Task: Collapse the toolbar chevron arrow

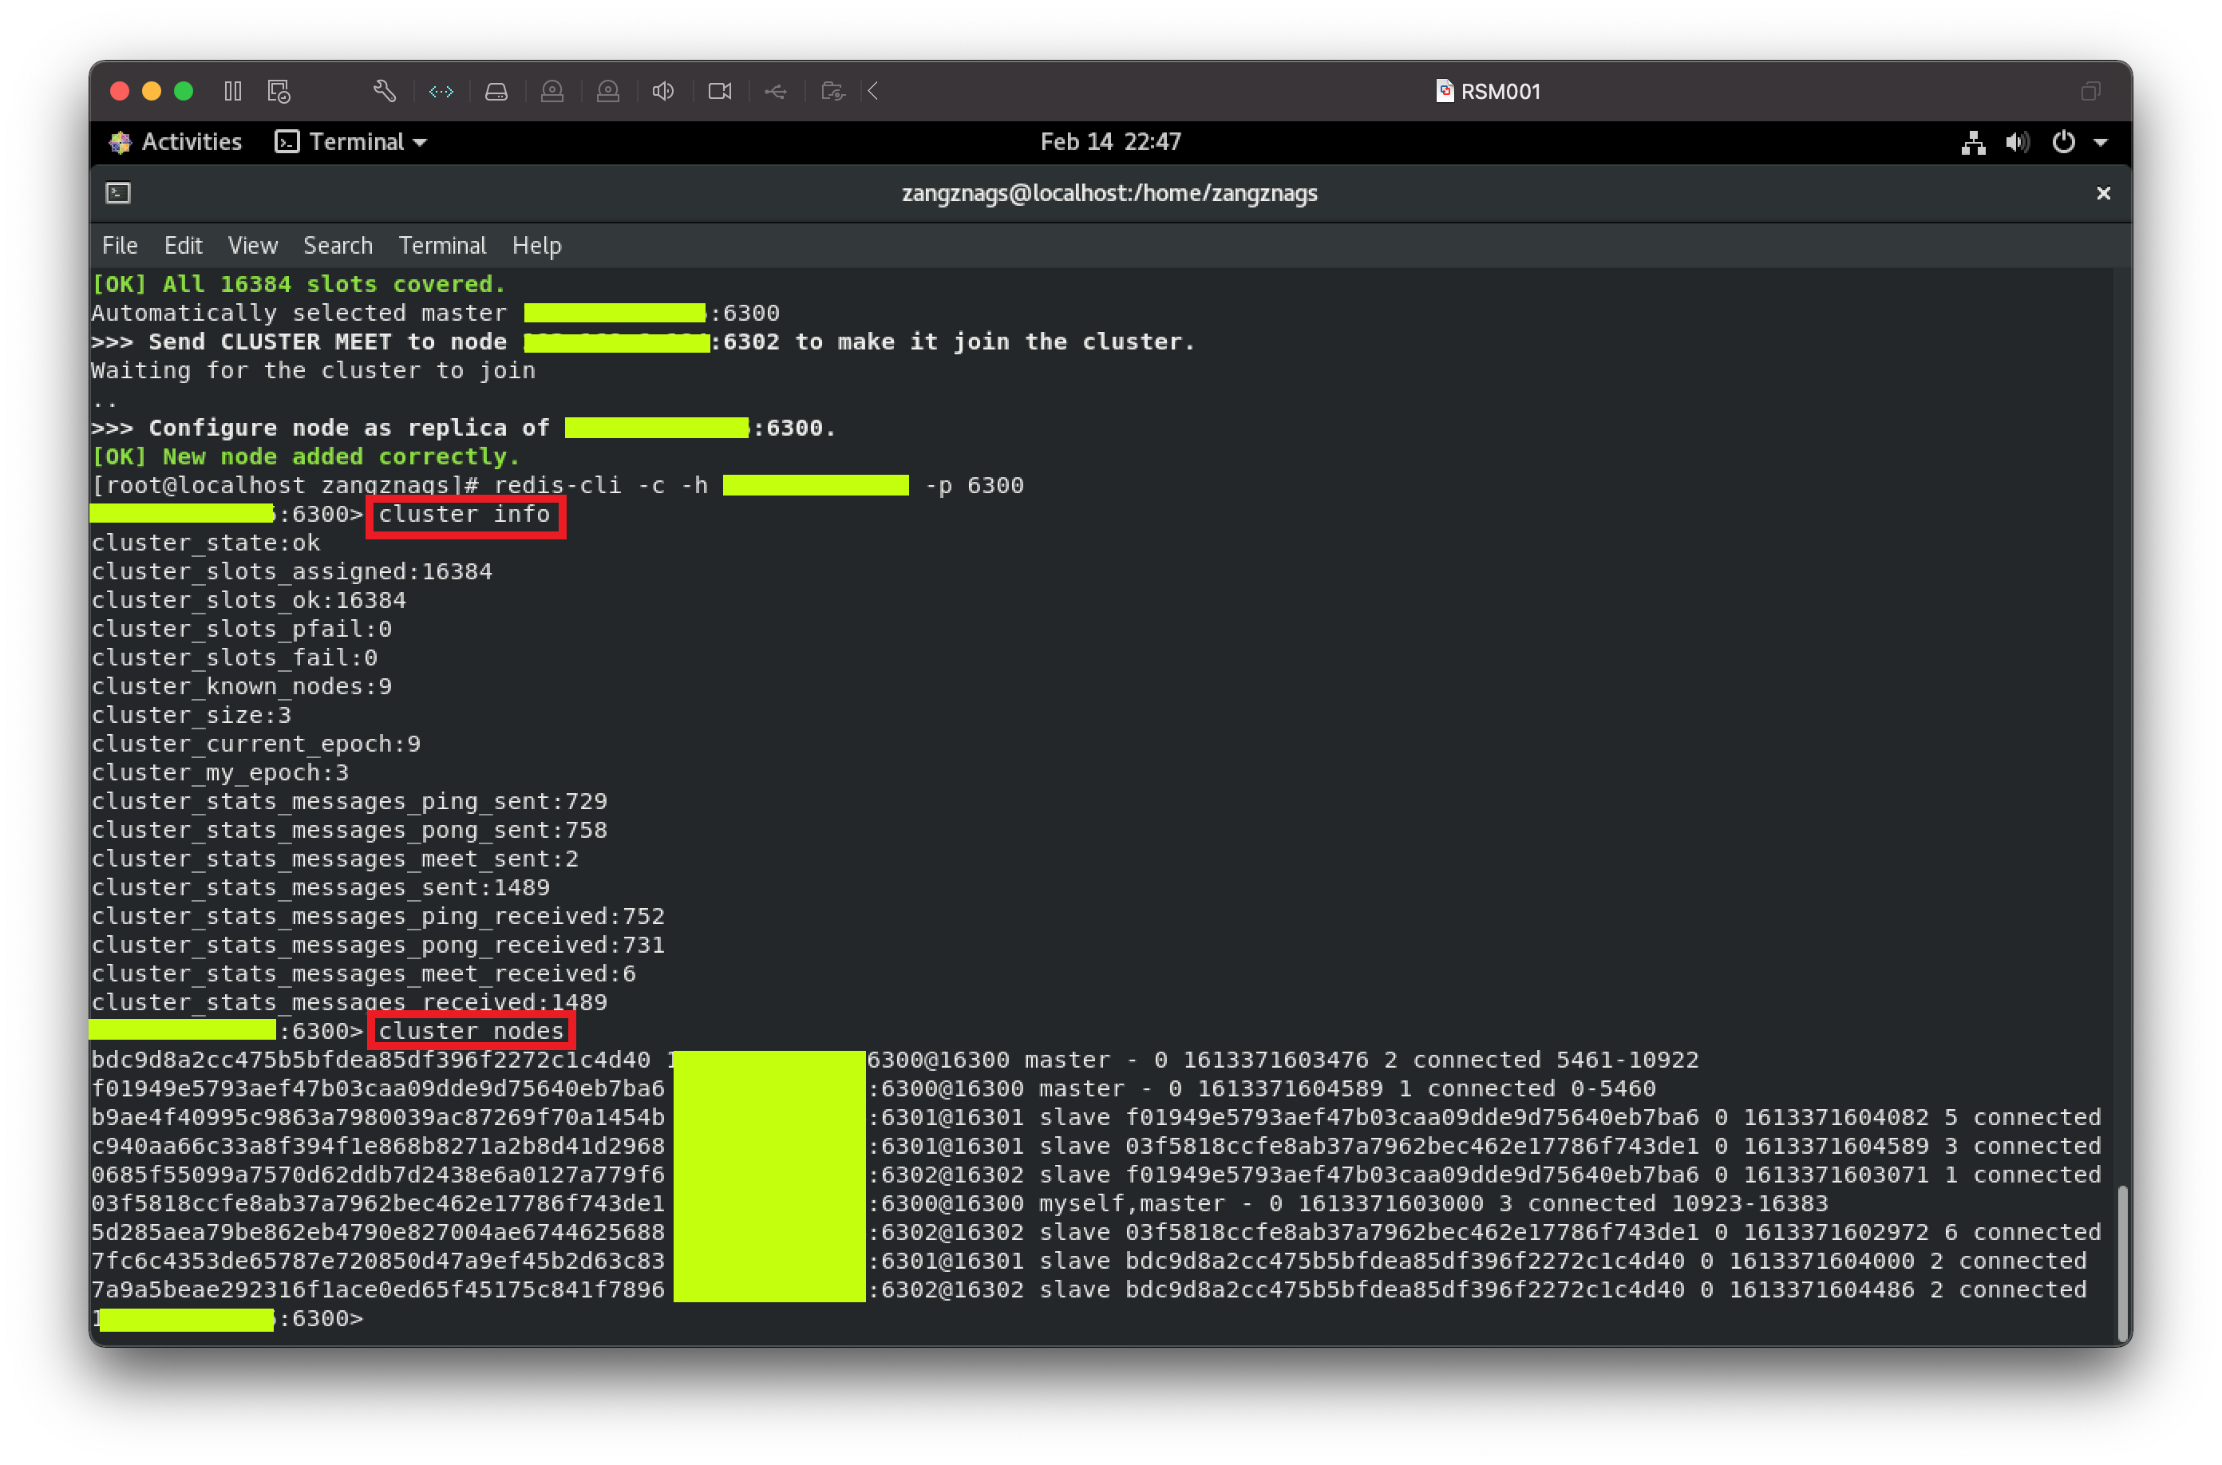Action: (x=874, y=91)
